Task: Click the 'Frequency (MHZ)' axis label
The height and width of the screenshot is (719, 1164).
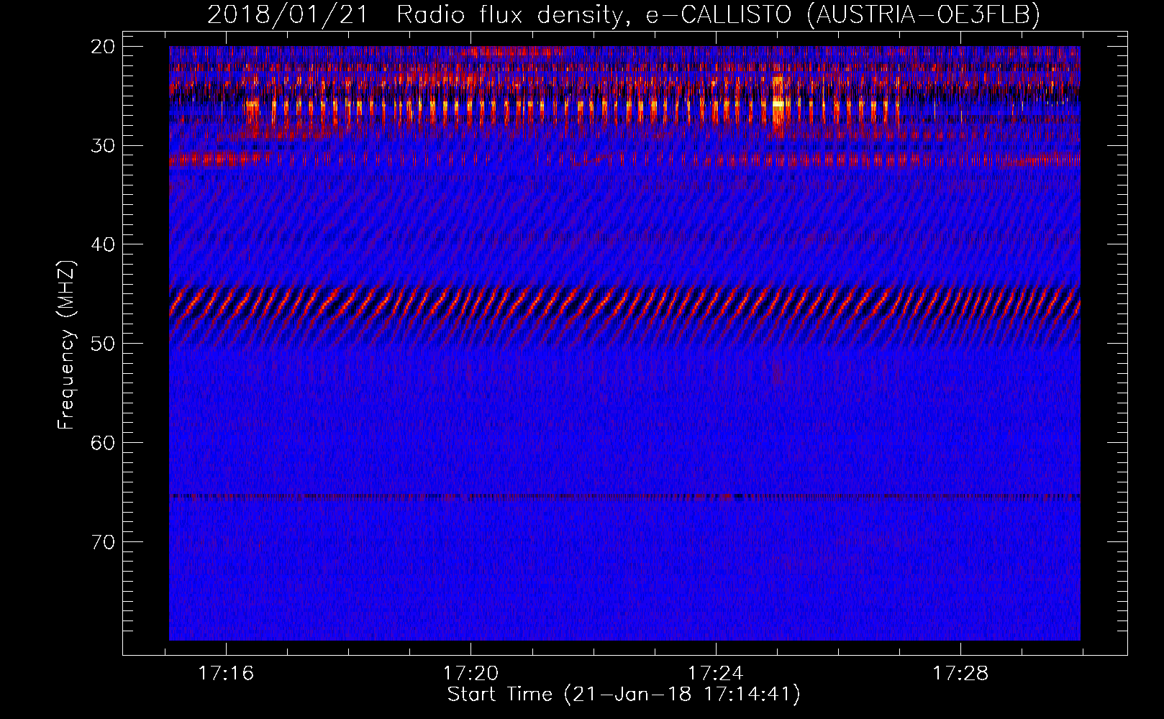Action: [67, 345]
